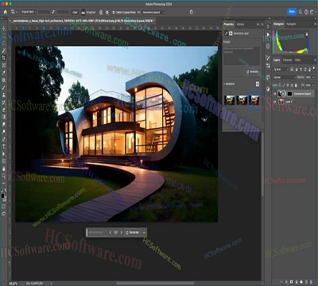318x286 pixels.
Task: Swap crop width and height arrows
Action: [x=53, y=12]
